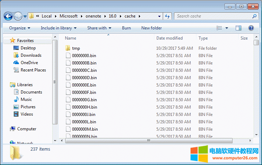
Task: Open the views dropdown arrow
Action: click(227, 28)
